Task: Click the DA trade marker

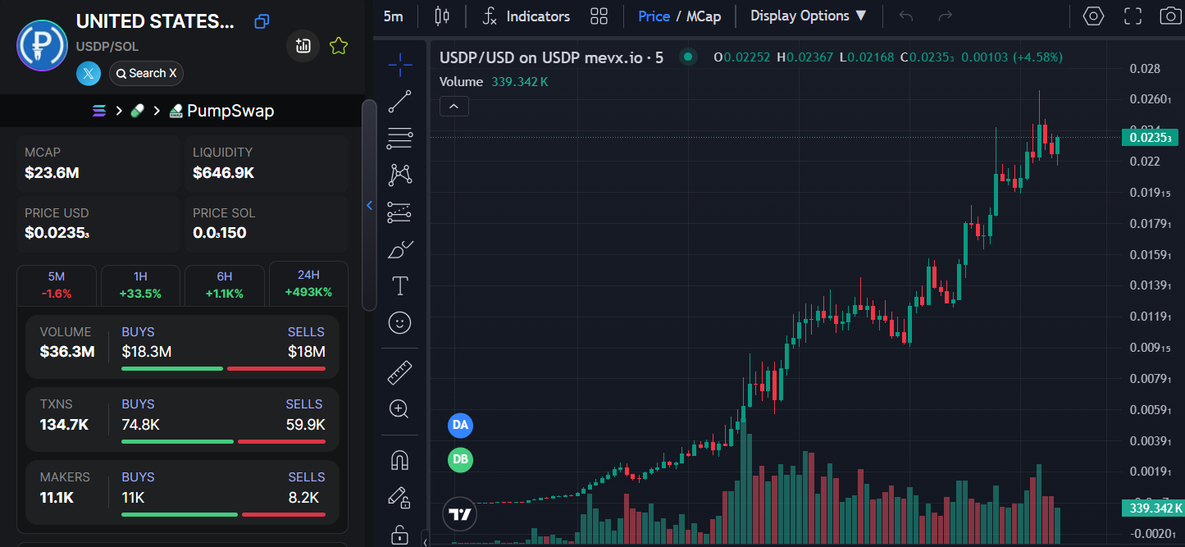Action: (x=460, y=425)
